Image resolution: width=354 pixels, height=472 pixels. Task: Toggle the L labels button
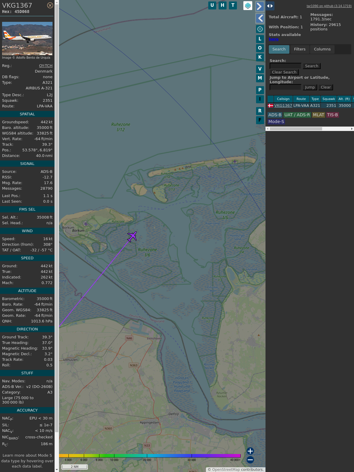pos(260,39)
